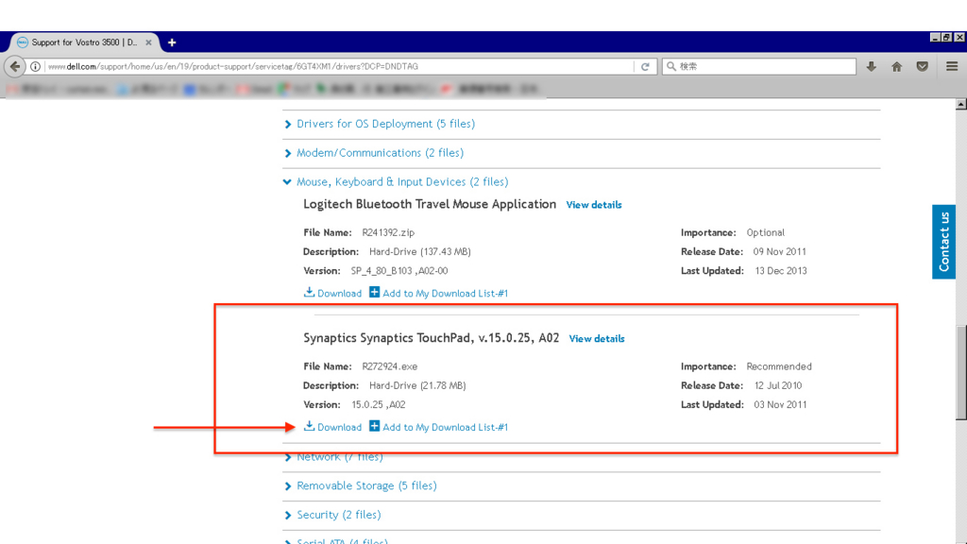Click last updated 13 Dec 2013
The width and height of the screenshot is (967, 544).
(781, 271)
